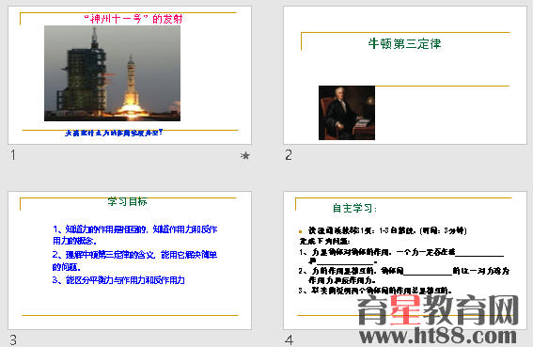Click the first learning objective on slide 3
The width and height of the screenshot is (533, 347).
(135, 235)
